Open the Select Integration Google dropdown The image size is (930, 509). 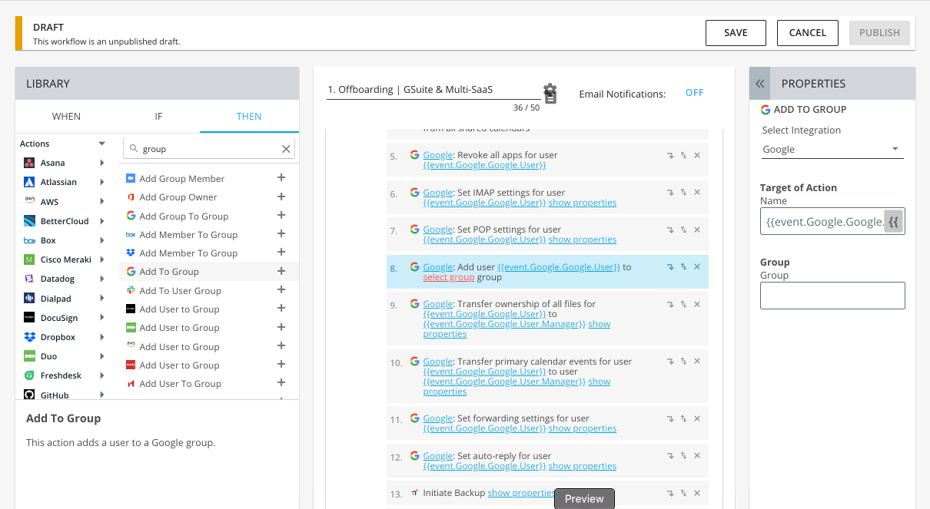(832, 149)
